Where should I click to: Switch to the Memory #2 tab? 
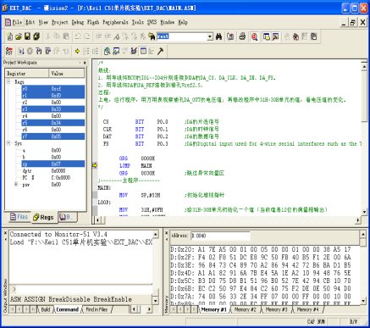coord(245,309)
